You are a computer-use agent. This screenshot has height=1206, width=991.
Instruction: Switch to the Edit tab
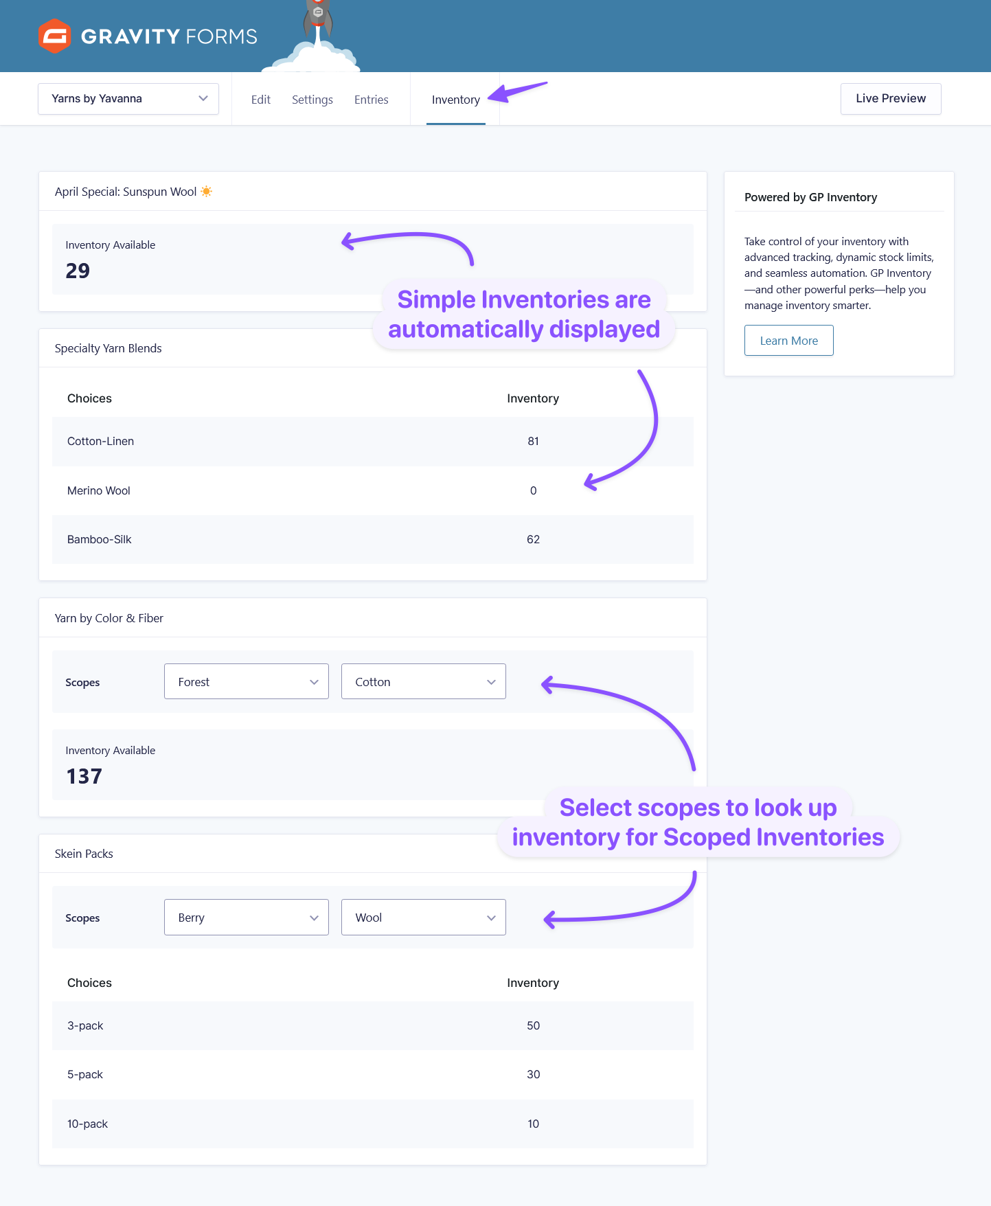point(261,100)
